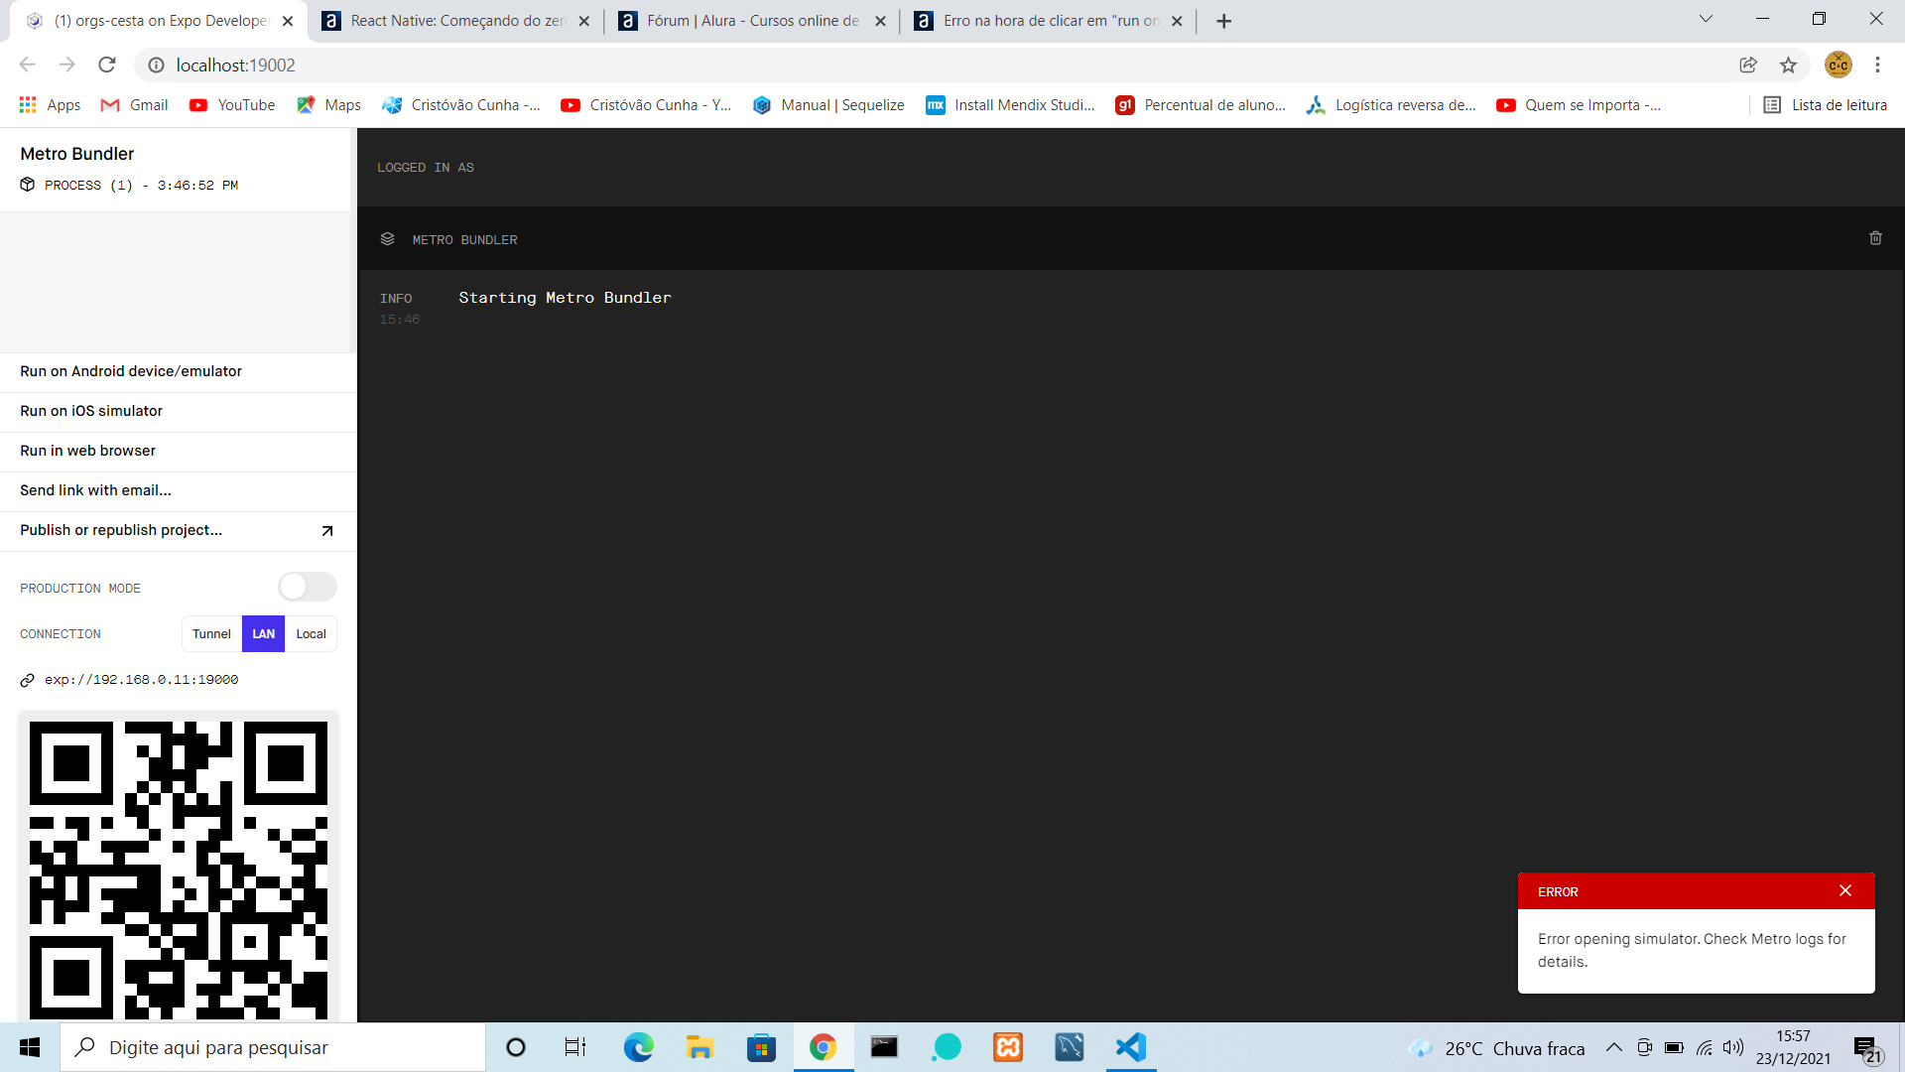Viewport: 1905px width, 1072px height.
Task: Click the Windows taskbar search box
Action: (273, 1047)
